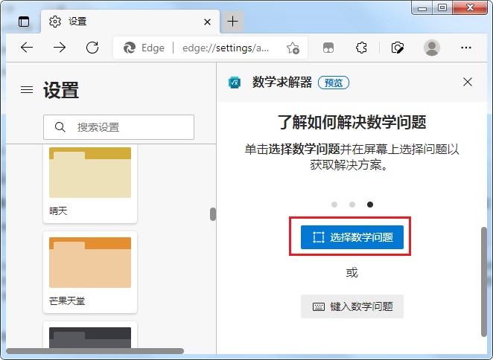The image size is (493, 360).
Task: Close the 数学求解器 panel
Action: pos(468,83)
